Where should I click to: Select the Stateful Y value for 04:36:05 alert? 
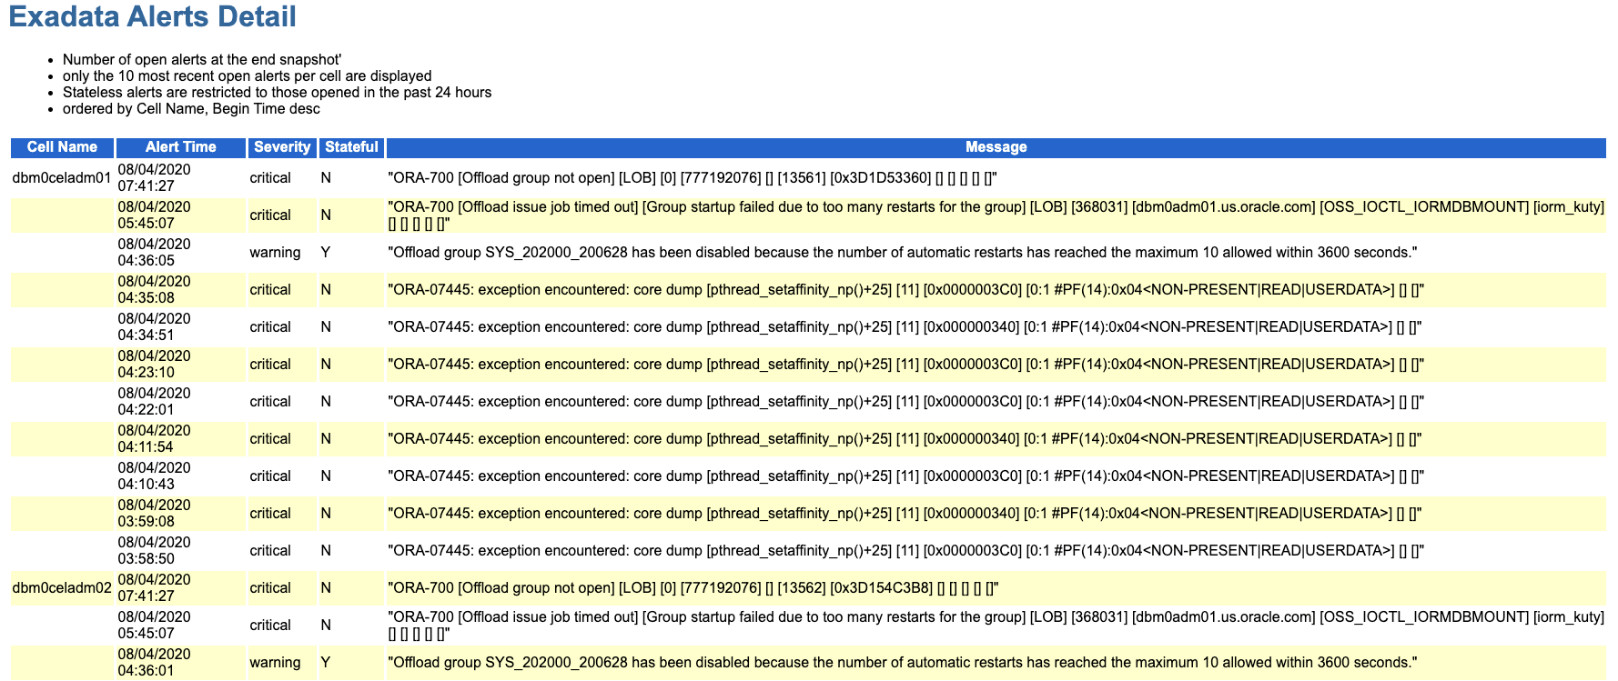point(326,253)
